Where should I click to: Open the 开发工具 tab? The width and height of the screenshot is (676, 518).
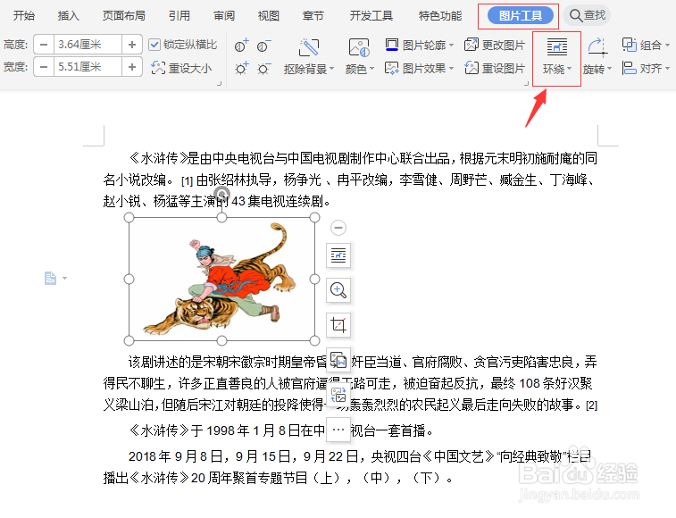pyautogui.click(x=371, y=16)
